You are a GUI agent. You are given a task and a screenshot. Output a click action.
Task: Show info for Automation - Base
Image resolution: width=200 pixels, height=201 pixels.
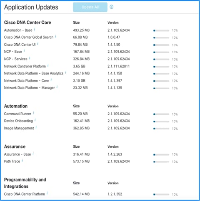[x=35, y=30]
